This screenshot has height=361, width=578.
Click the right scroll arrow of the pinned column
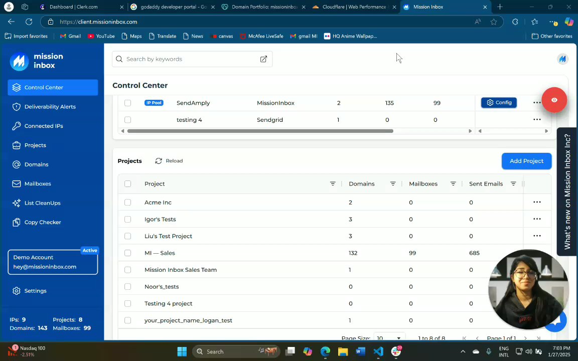tap(546, 131)
